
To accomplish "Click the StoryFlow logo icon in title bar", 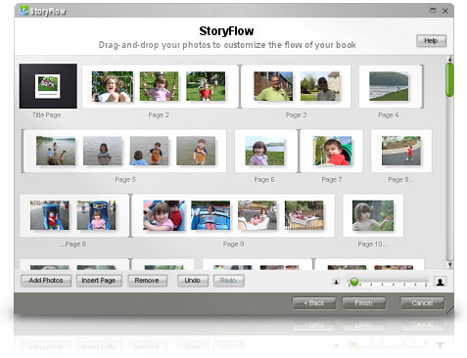I will click(x=23, y=11).
